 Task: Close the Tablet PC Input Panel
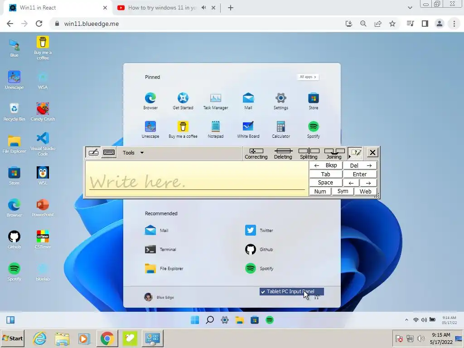click(x=372, y=152)
